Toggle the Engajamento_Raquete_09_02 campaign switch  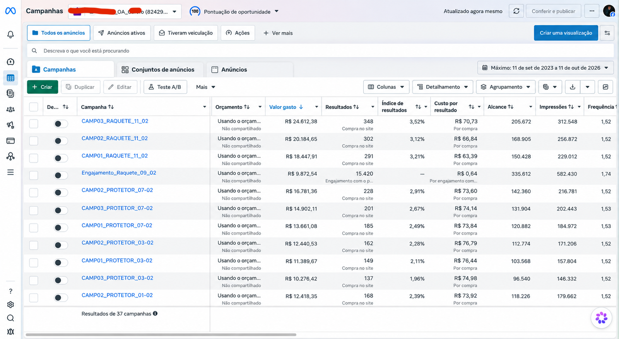[61, 175]
